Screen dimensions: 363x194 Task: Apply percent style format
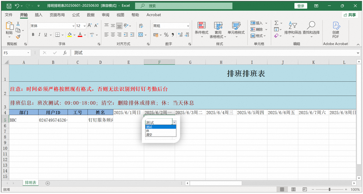tap(166, 35)
